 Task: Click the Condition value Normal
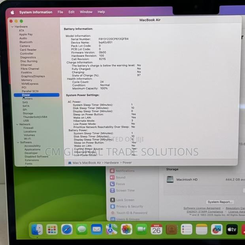(105, 85)
